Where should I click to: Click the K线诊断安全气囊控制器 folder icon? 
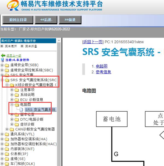coord(12,85)
